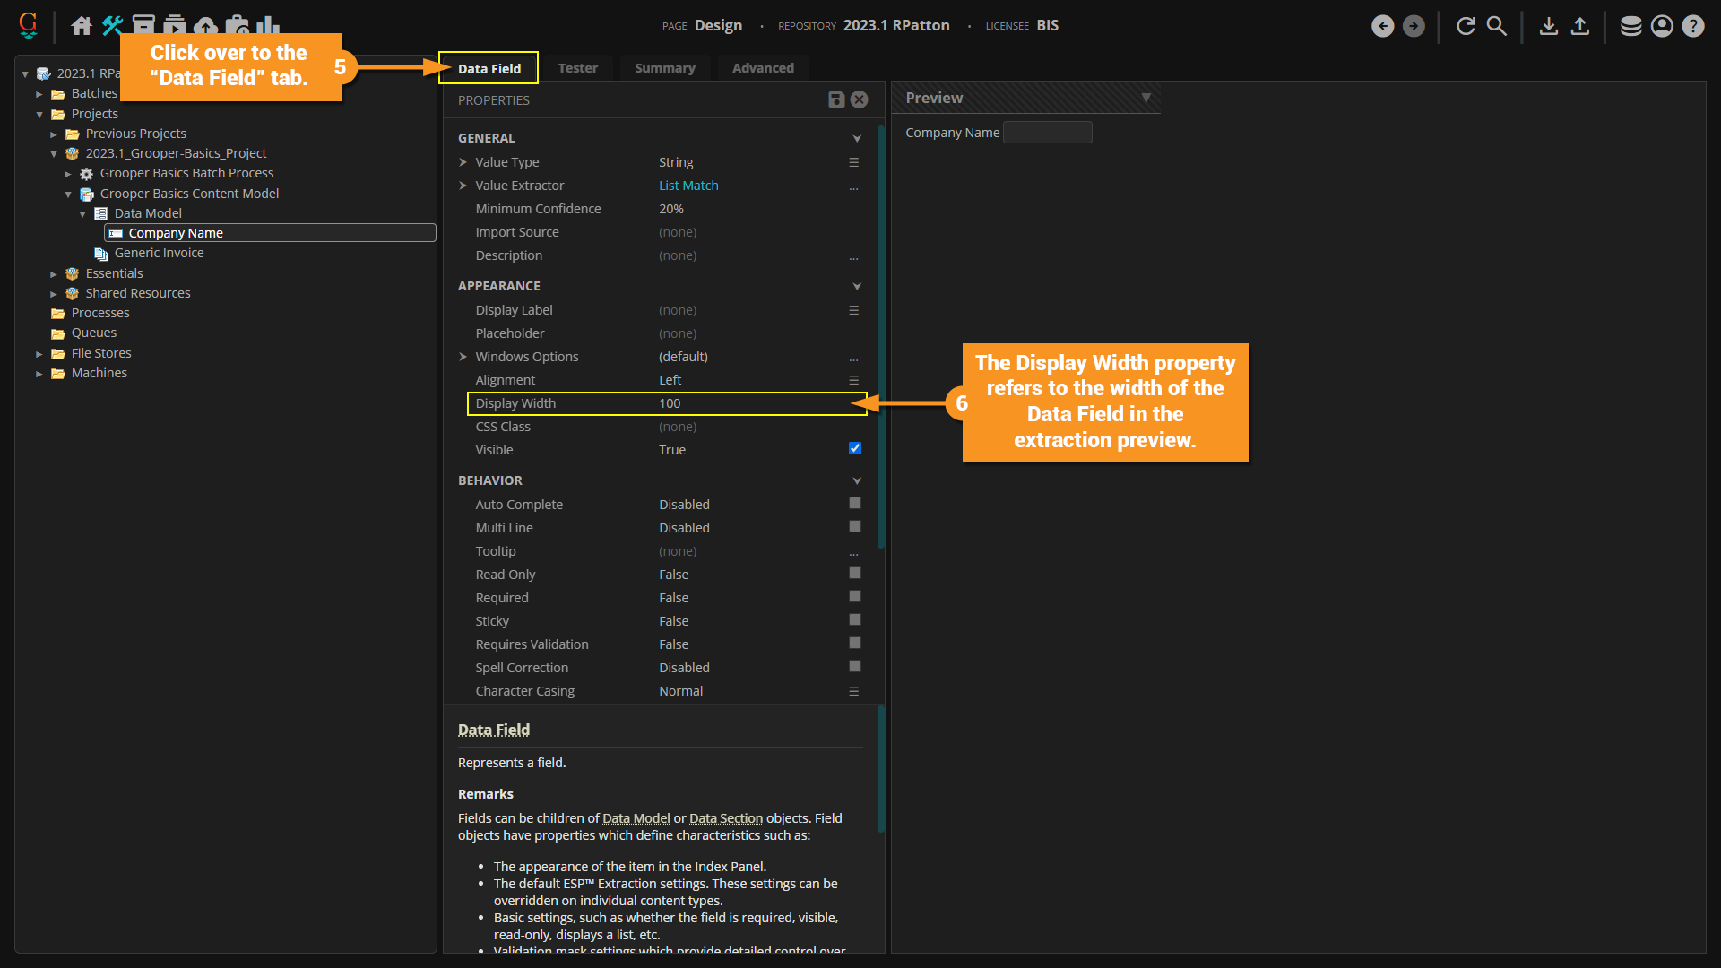
Task: Uncheck the Visible checkbox
Action: pos(854,449)
